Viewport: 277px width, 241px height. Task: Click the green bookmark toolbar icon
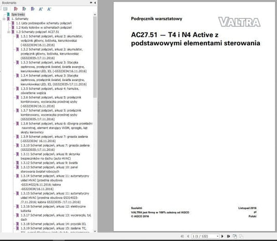[24, 9]
